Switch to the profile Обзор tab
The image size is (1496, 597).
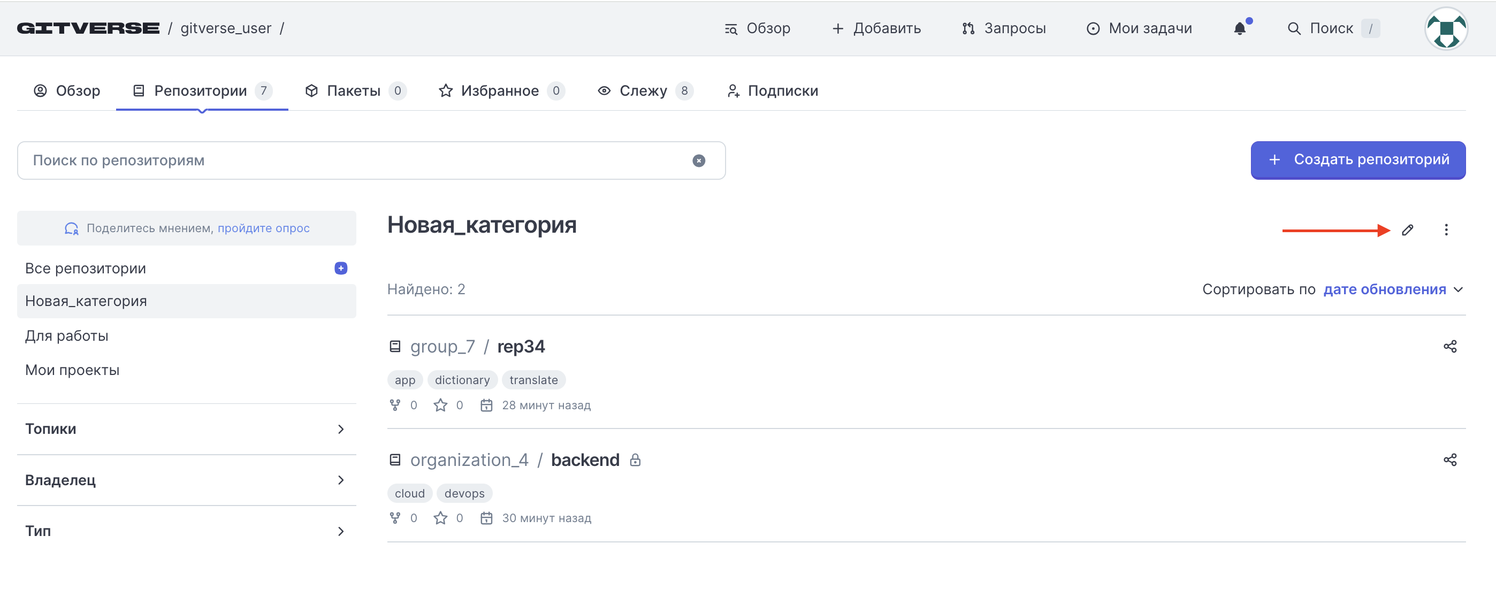(x=67, y=90)
